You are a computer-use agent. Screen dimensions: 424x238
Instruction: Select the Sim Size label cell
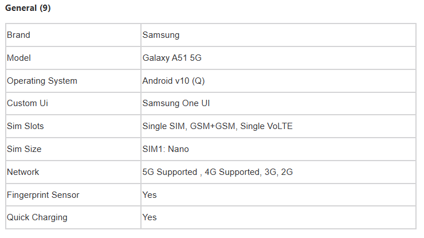24,149
